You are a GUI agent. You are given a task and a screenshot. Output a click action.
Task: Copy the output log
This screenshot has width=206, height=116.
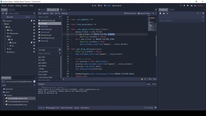point(148,84)
